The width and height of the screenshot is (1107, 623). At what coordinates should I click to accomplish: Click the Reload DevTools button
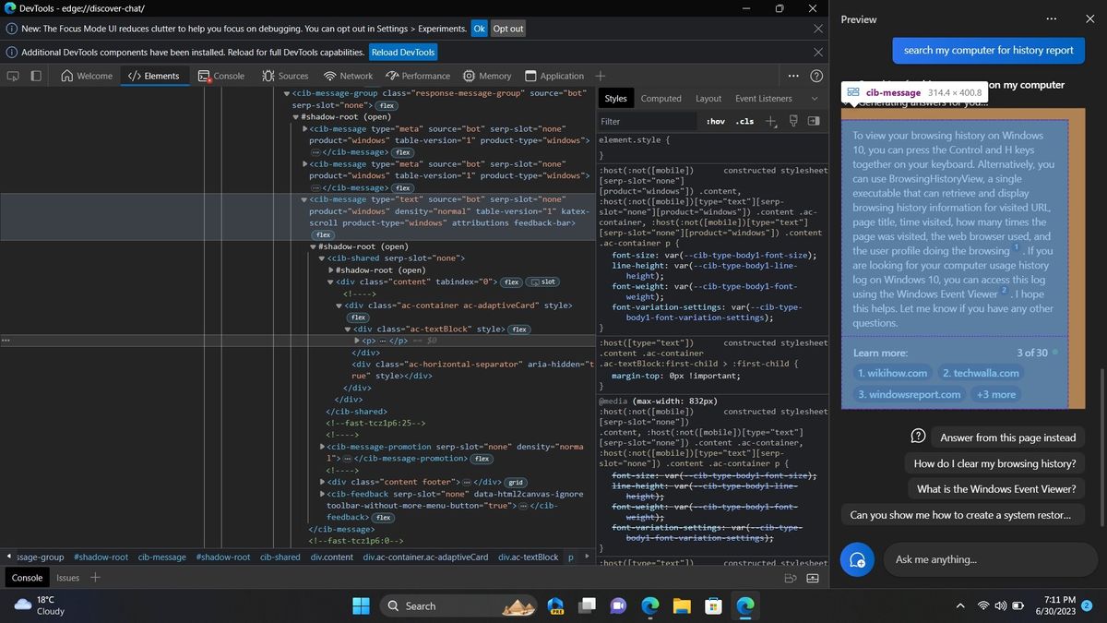[x=403, y=53]
